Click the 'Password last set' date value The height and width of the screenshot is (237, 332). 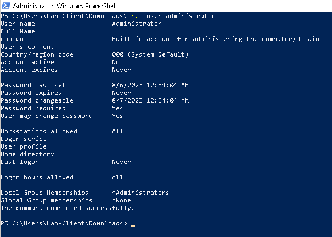(x=150, y=85)
